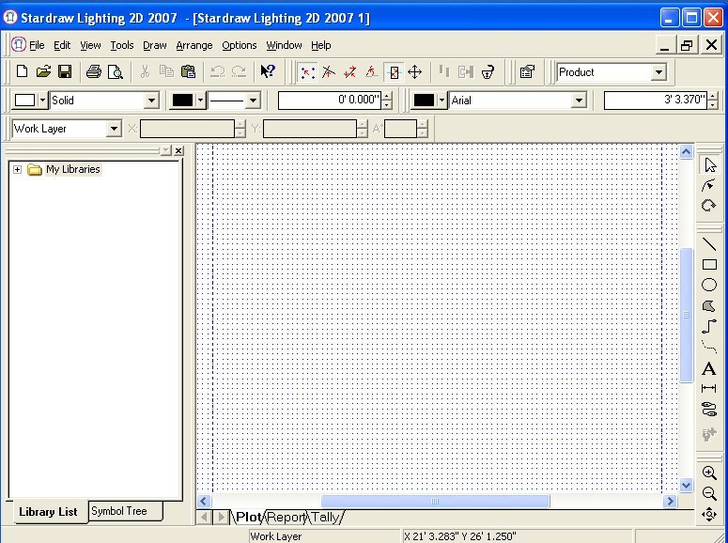This screenshot has width=728, height=543.
Task: Toggle snap to intersection icon
Action: [329, 72]
